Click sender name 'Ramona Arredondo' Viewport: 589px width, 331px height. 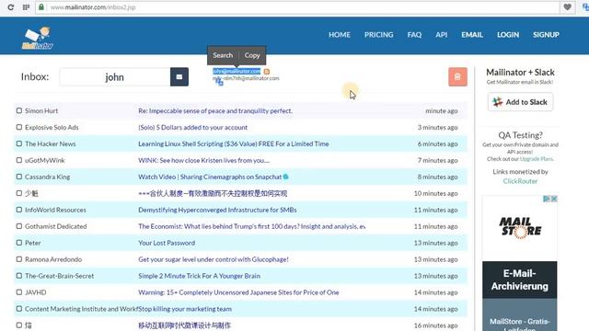point(53,259)
